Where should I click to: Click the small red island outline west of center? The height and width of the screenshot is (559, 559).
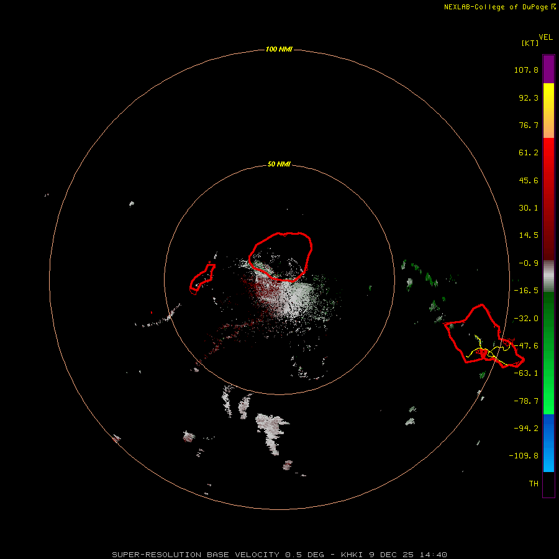click(202, 279)
